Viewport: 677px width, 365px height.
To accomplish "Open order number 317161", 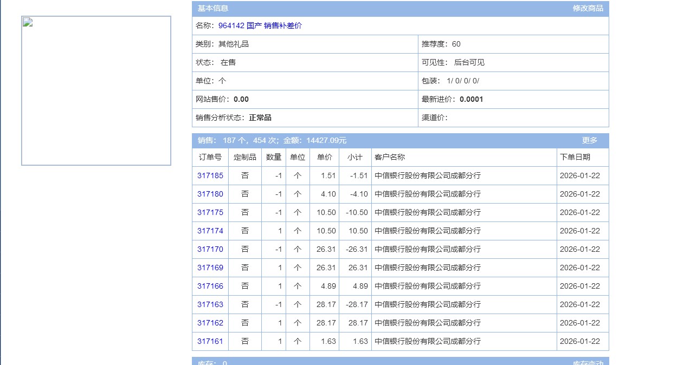I will coord(210,342).
